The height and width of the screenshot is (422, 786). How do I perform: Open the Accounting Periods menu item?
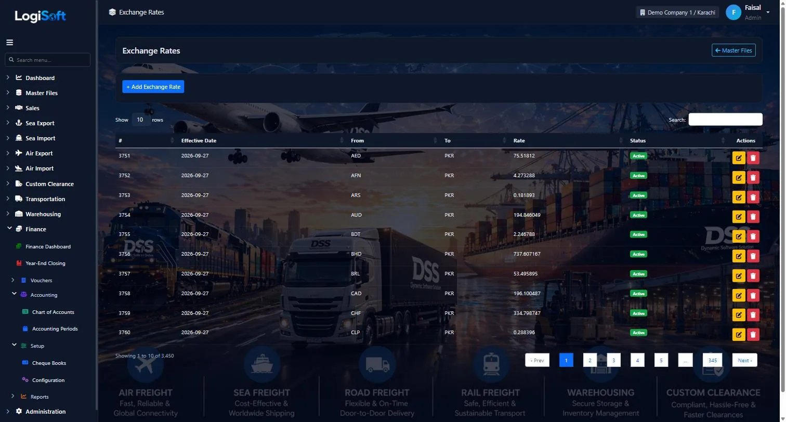55,329
